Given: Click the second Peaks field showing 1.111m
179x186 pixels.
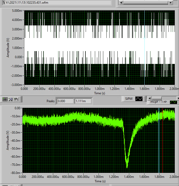Looking at the screenshot, I should [x=83, y=101].
